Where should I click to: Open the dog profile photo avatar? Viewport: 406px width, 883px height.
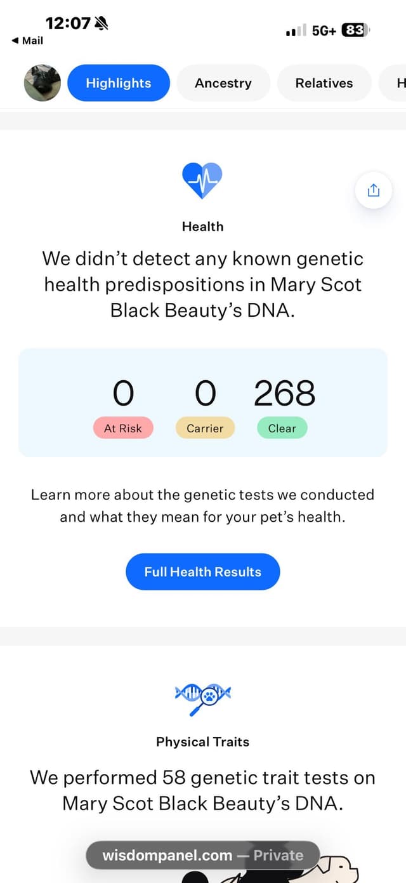tap(43, 83)
